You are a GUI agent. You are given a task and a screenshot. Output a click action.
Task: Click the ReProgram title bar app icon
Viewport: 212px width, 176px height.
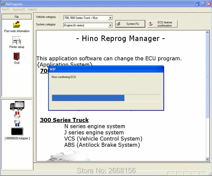coord(3,4)
